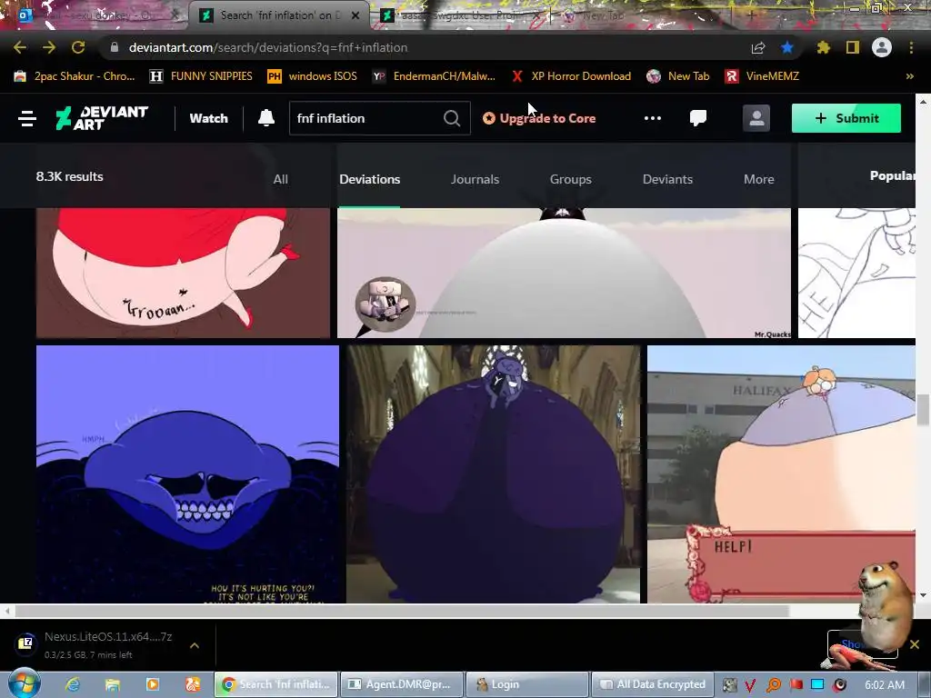Click the address bar URL

pyautogui.click(x=268, y=47)
